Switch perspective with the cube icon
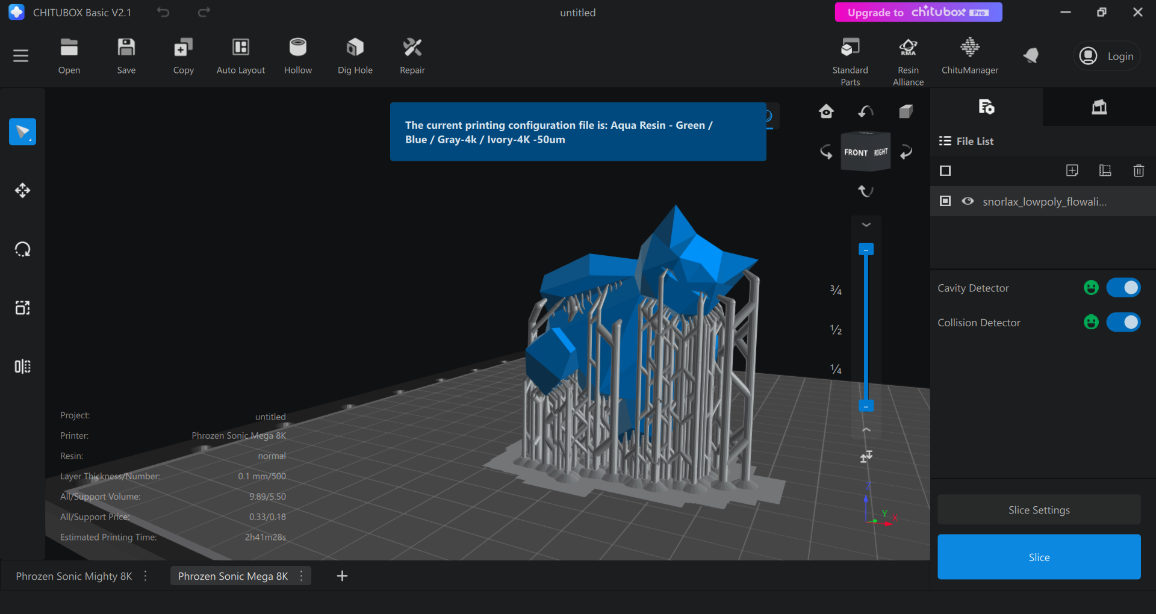The height and width of the screenshot is (614, 1156). [x=906, y=111]
